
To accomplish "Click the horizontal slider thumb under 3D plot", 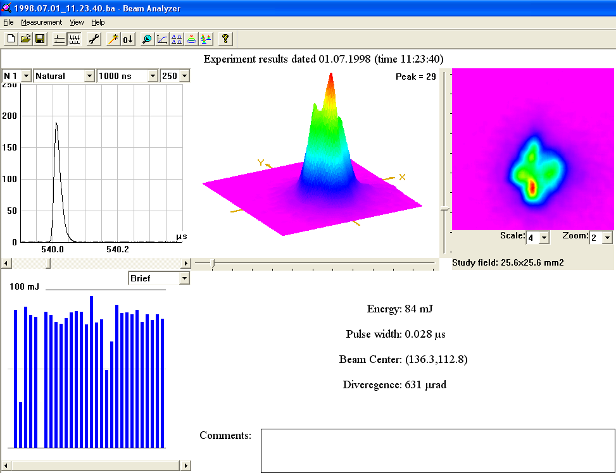I will [x=213, y=263].
